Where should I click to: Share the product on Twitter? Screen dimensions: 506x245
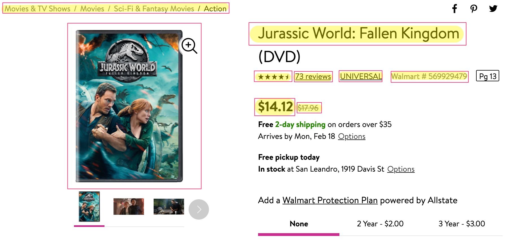coord(493,8)
